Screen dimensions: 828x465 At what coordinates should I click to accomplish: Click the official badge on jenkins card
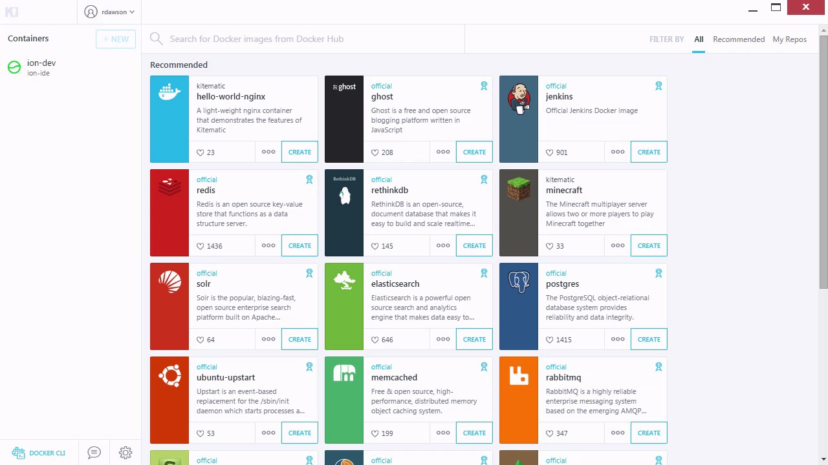pyautogui.click(x=659, y=86)
